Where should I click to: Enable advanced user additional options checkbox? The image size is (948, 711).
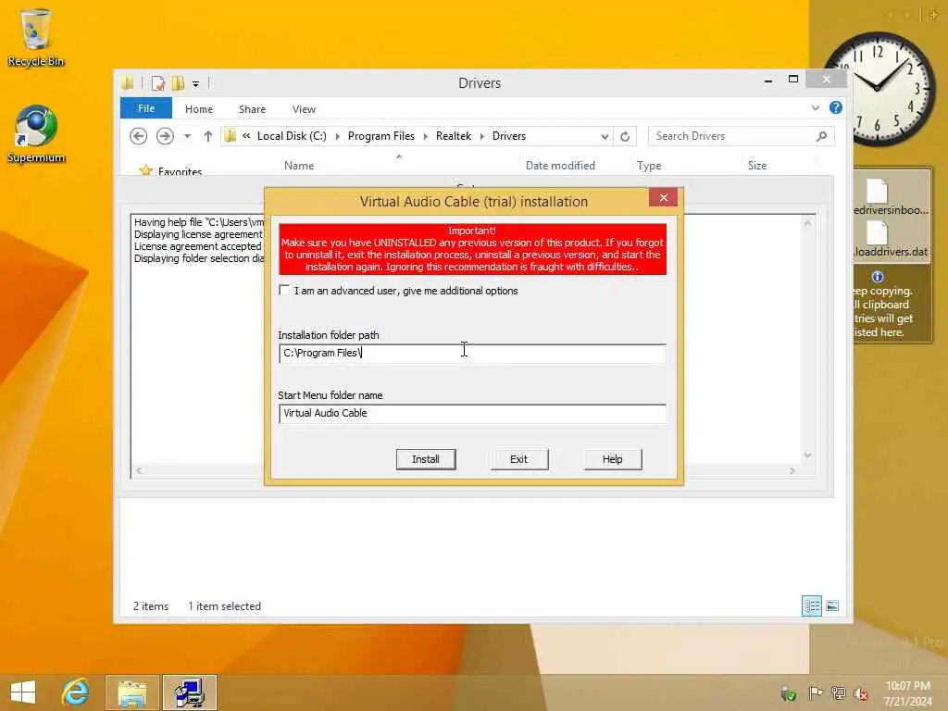(x=284, y=290)
